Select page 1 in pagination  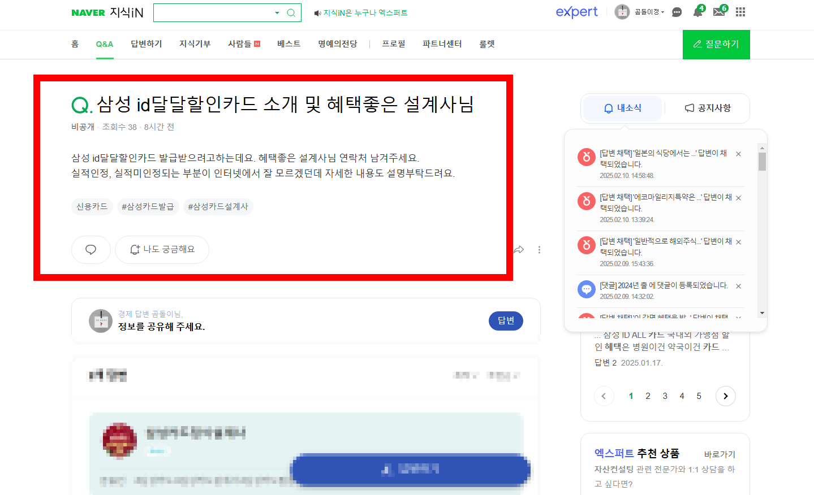click(631, 396)
